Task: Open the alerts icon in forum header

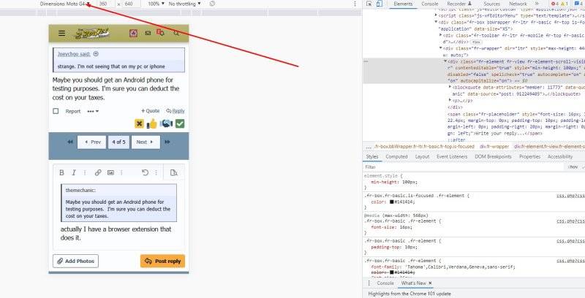Action: tap(160, 32)
